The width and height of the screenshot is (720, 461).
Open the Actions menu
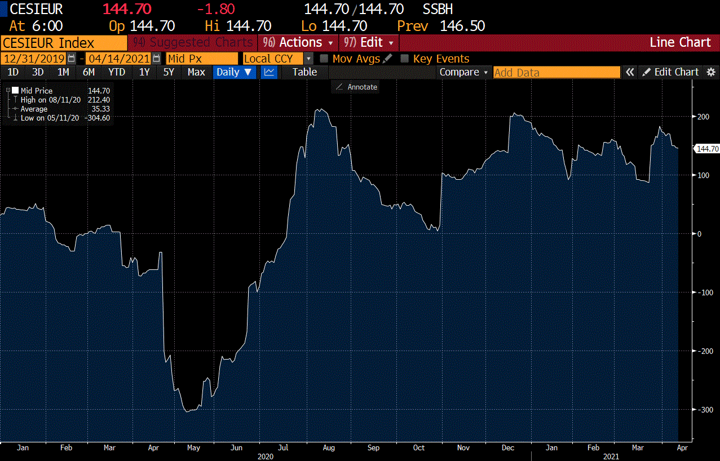tap(298, 42)
